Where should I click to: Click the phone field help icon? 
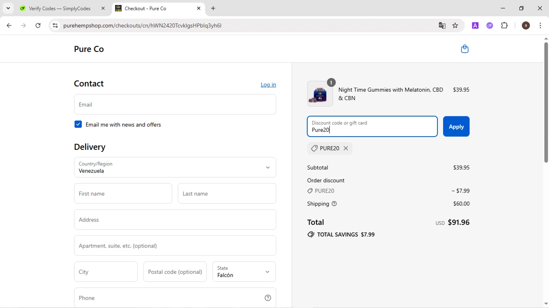click(x=268, y=298)
